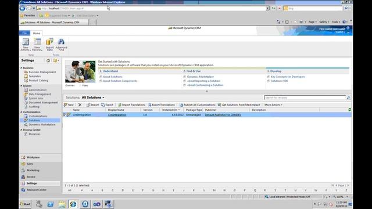
Task: Click into Search for records field
Action: coord(305,98)
